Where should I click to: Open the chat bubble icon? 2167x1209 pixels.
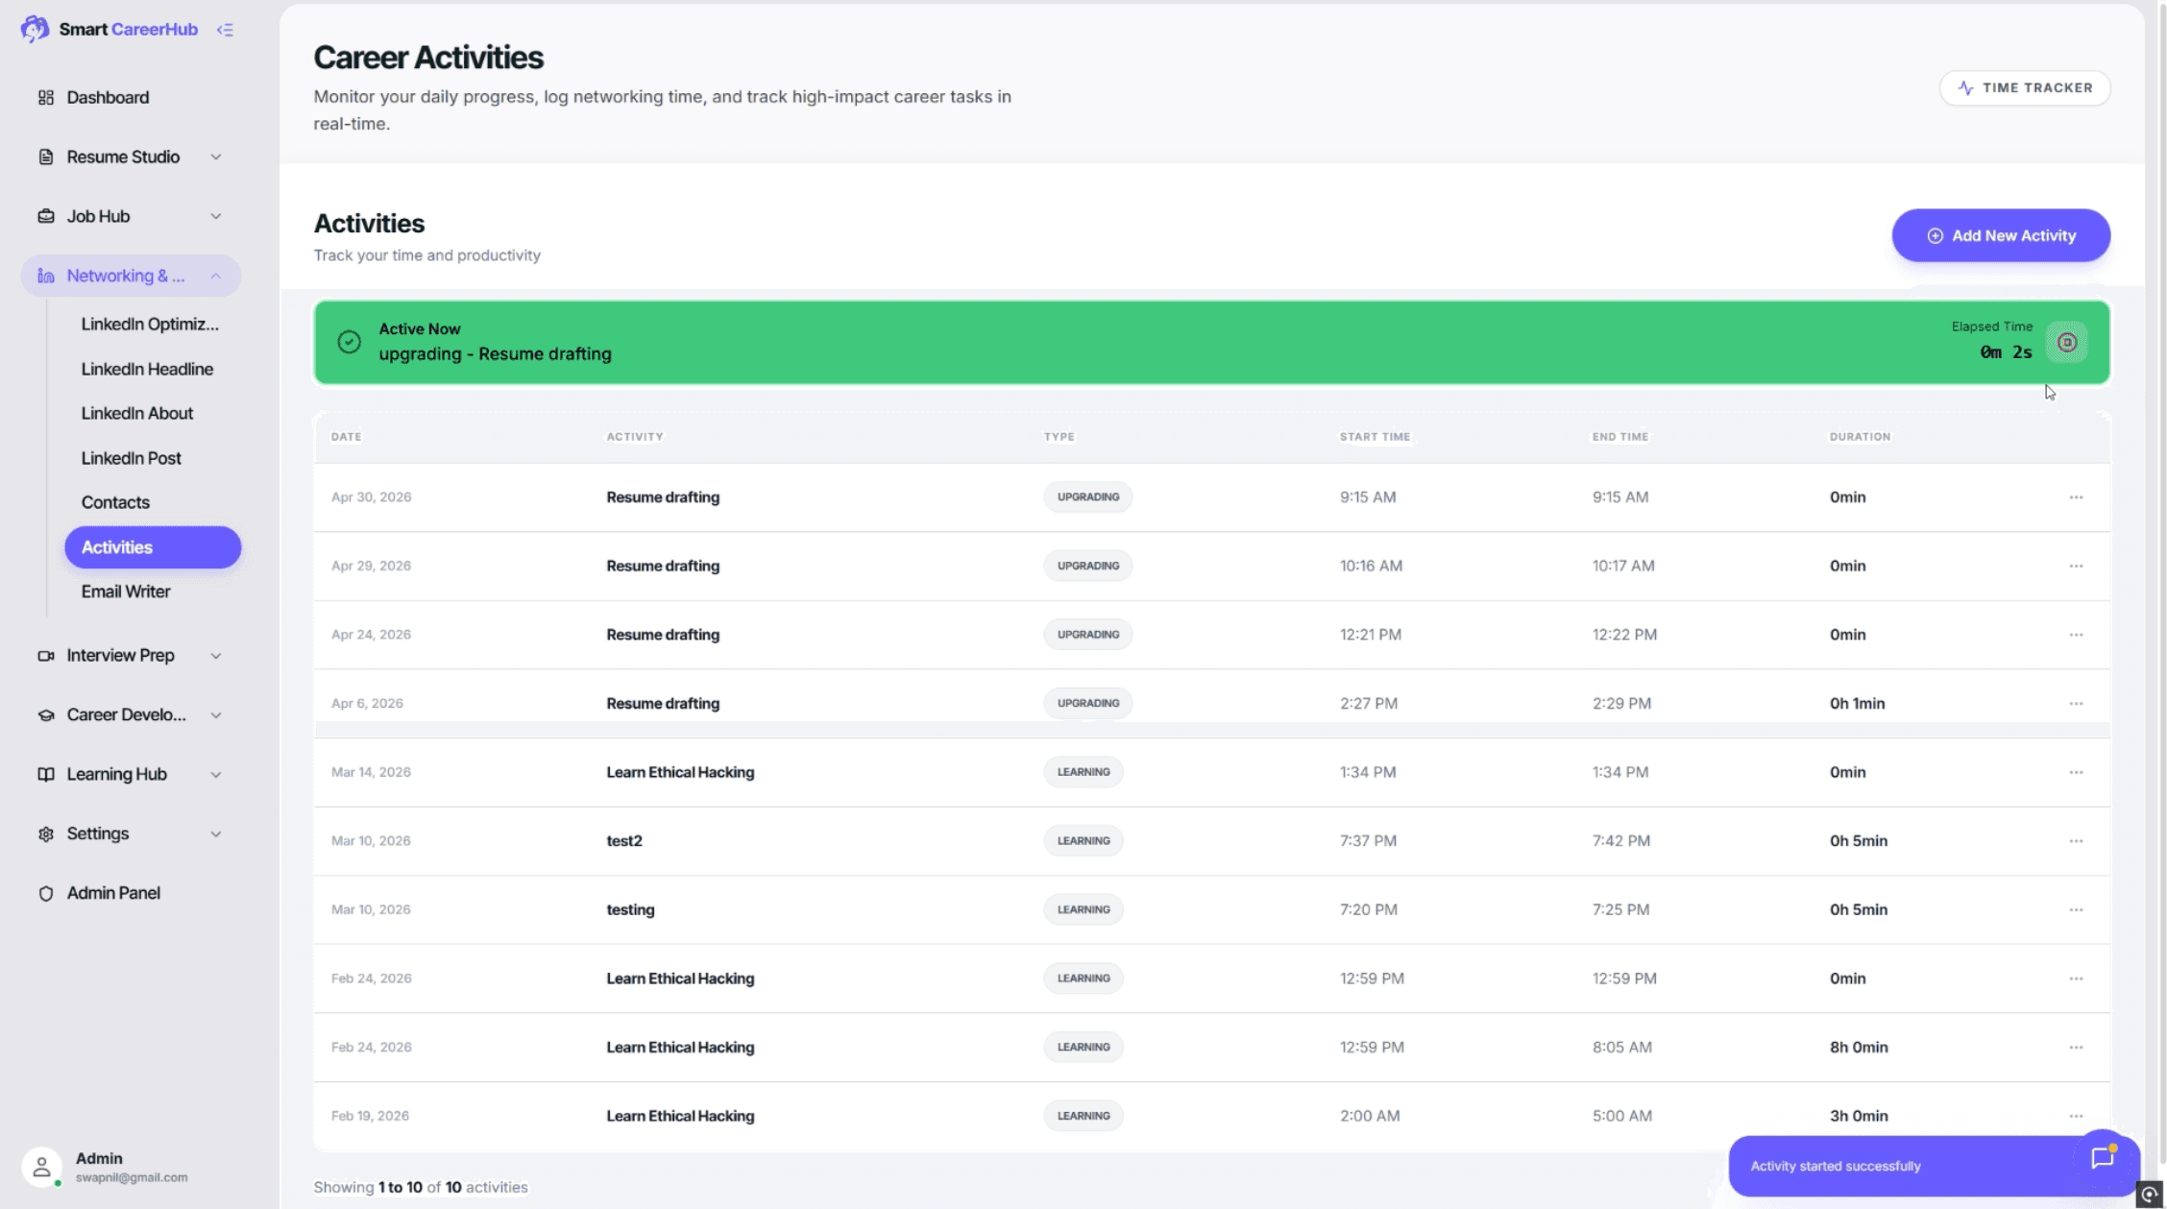point(2102,1158)
